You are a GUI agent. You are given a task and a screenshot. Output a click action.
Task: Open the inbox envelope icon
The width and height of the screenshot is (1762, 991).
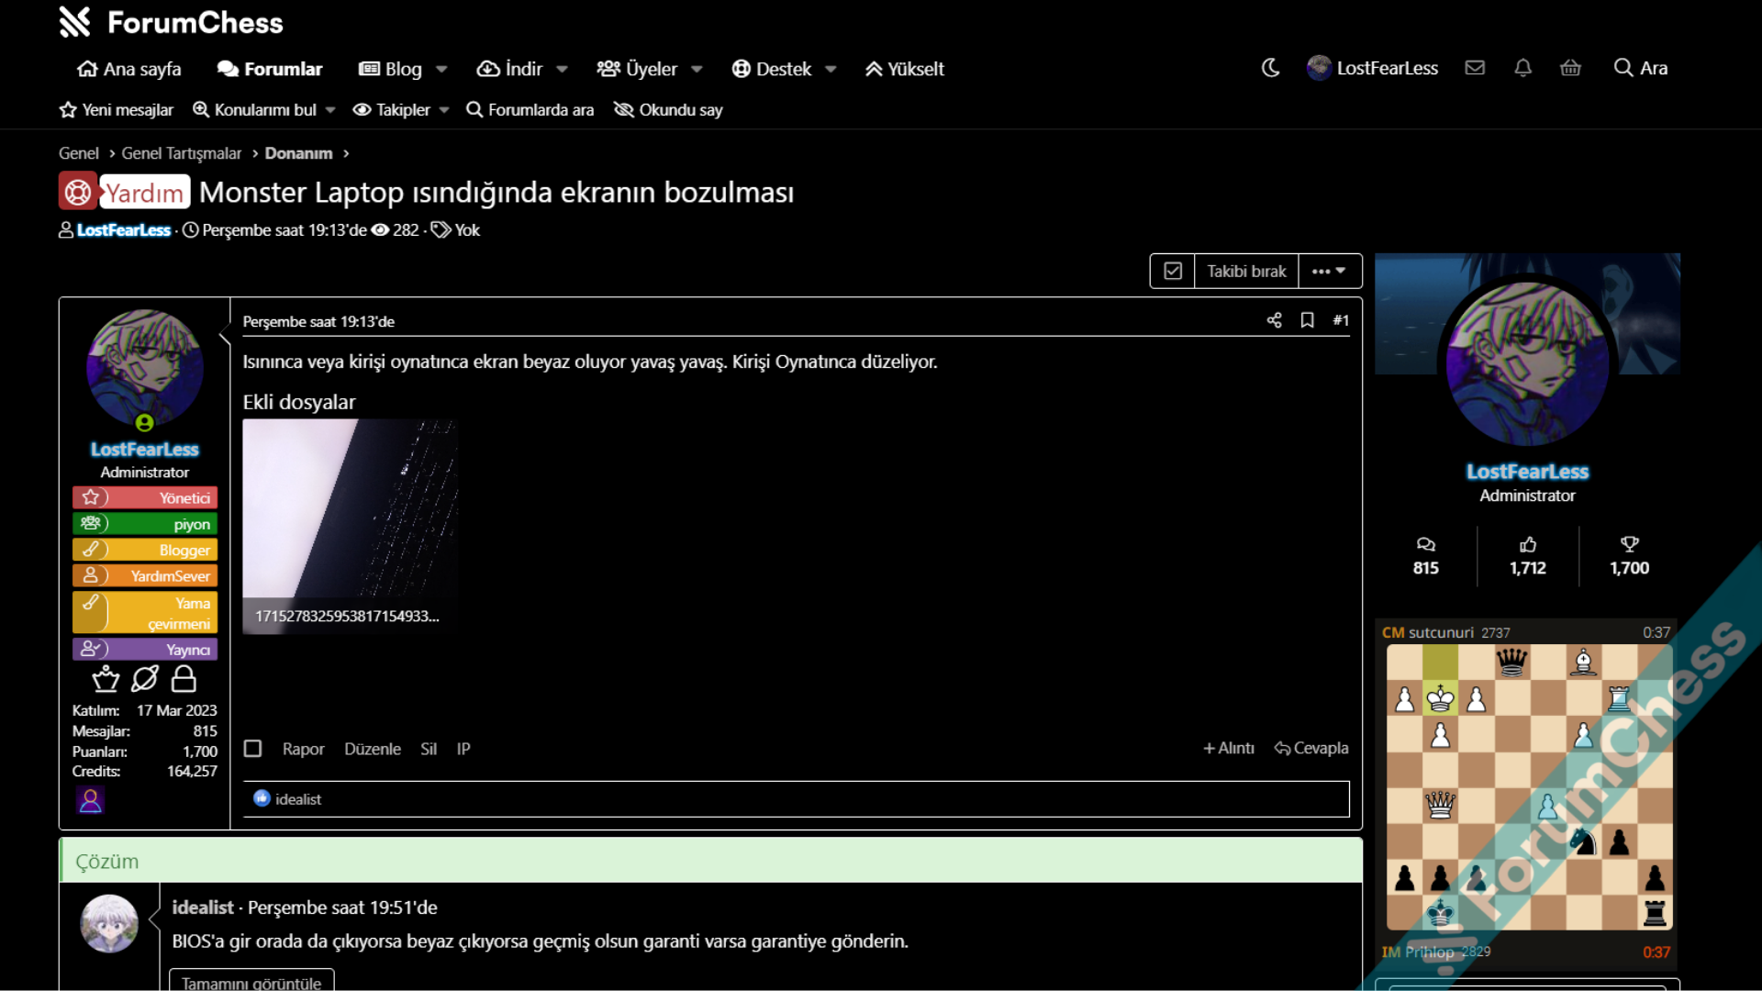pos(1475,68)
